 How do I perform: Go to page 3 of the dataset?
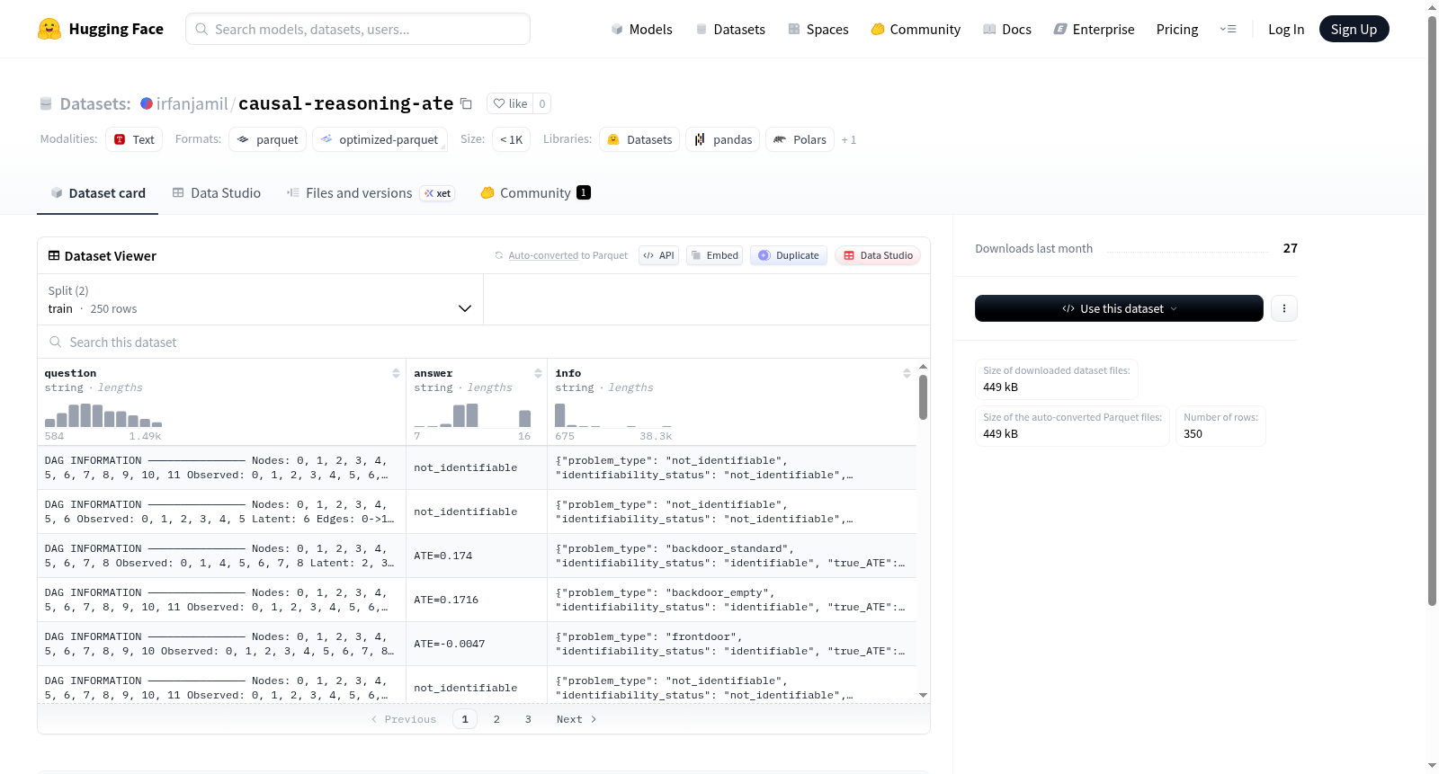tap(528, 719)
